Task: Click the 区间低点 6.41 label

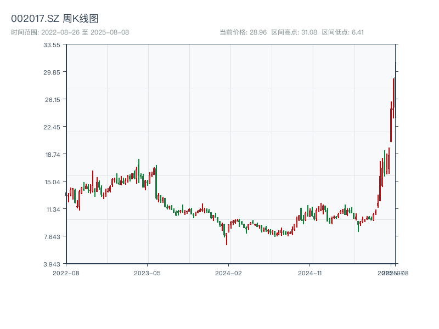Action: pyautogui.click(x=342, y=32)
